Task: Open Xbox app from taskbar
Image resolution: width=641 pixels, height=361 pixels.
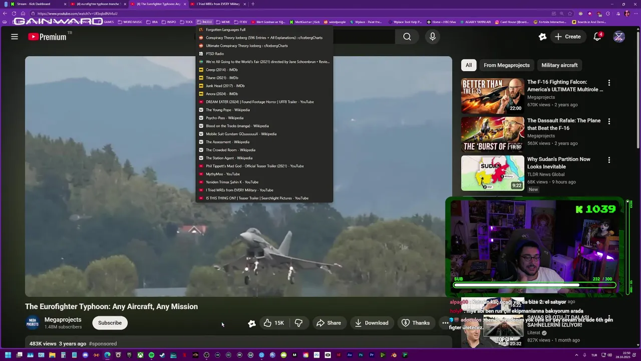Action: click(140, 355)
